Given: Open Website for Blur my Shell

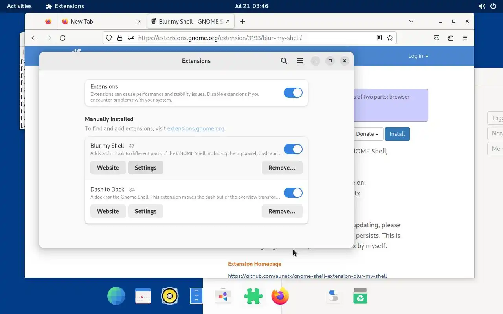Looking at the screenshot, I should click(108, 168).
